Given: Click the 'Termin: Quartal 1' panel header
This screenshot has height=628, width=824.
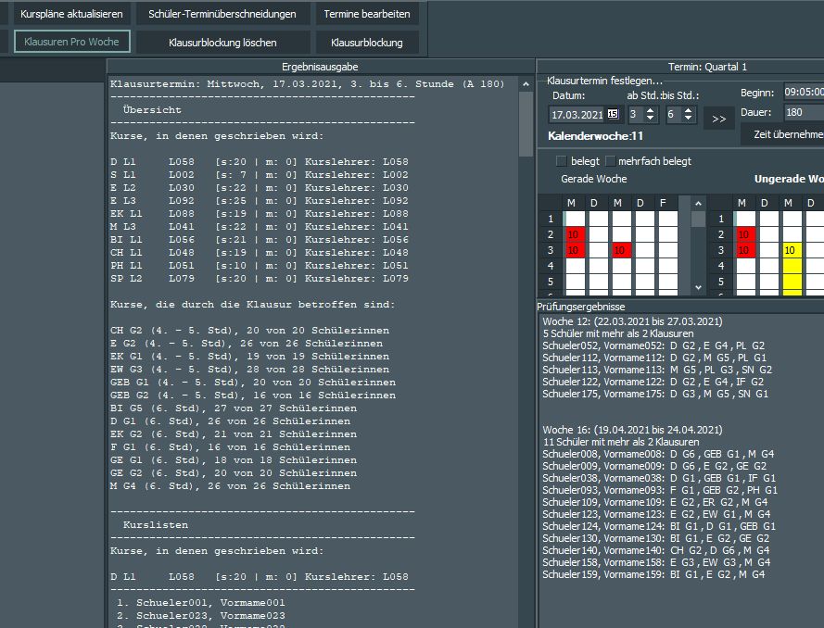Looking at the screenshot, I should (x=707, y=67).
